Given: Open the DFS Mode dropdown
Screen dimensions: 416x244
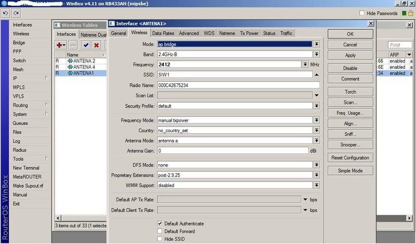Looking at the screenshot, I should coord(317,165).
